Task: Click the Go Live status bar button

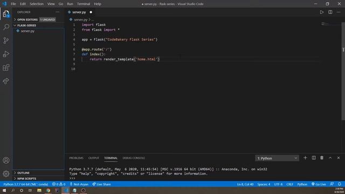Action: (319, 184)
